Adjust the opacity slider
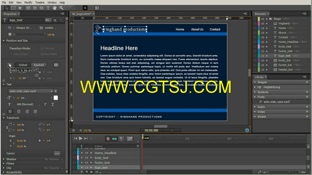Viewport: 312px width, 175px height. tap(31, 35)
